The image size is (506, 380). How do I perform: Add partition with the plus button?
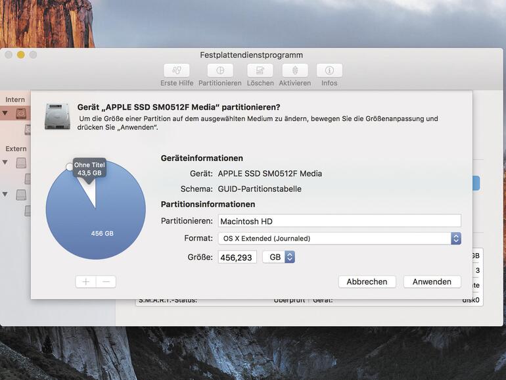86,282
